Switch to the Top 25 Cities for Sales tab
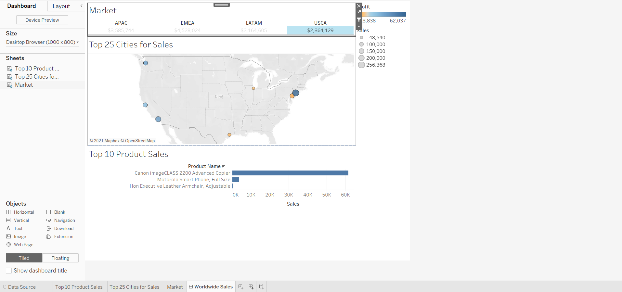This screenshot has width=622, height=292. [x=135, y=287]
